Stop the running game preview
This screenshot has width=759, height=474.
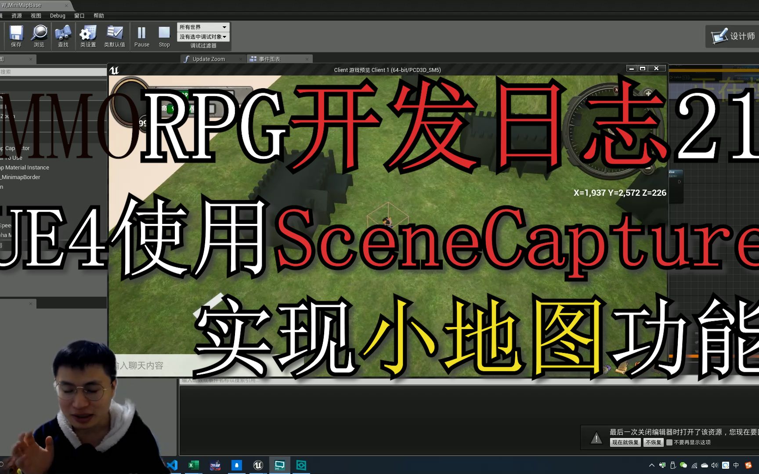coord(164,36)
